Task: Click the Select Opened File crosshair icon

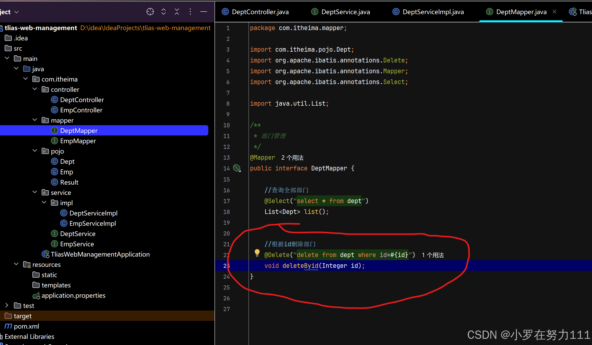Action: coord(150,12)
